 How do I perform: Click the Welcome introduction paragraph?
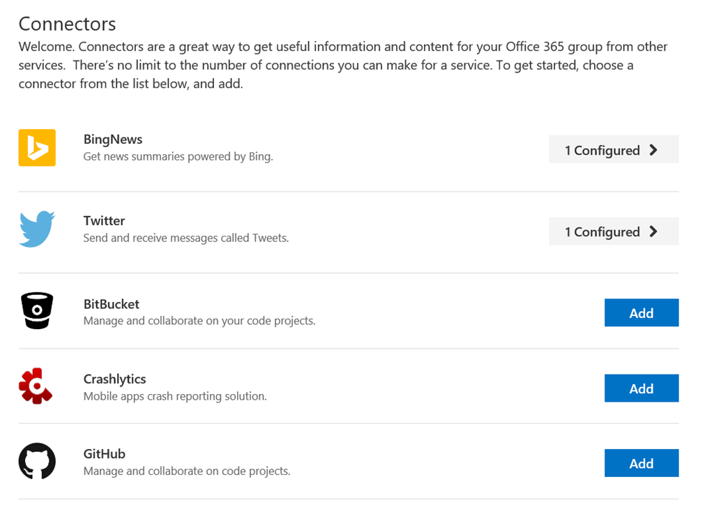pos(343,65)
